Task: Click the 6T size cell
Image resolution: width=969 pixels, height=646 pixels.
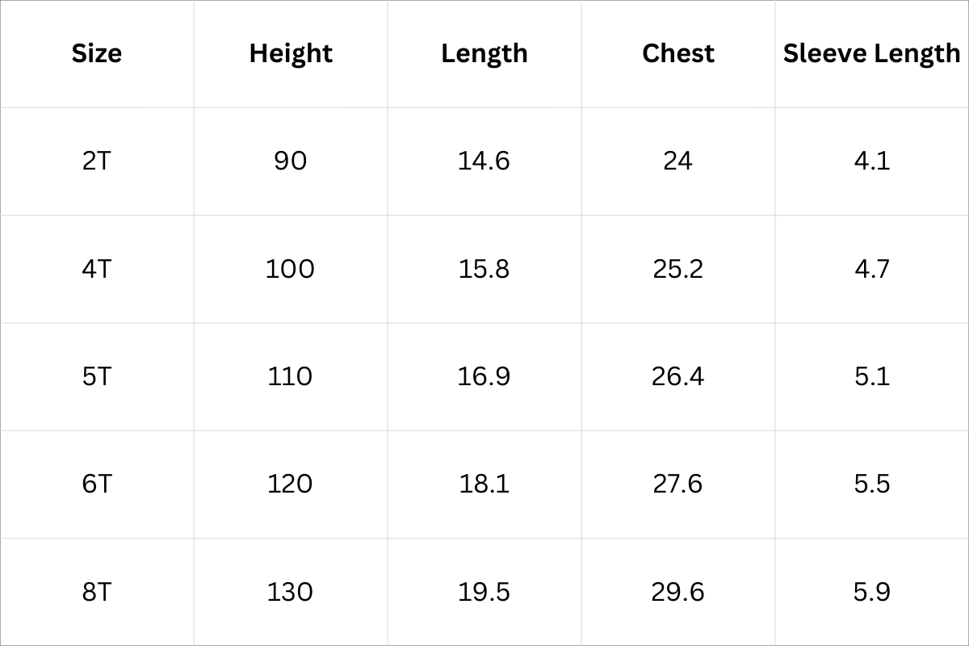Action: tap(97, 484)
